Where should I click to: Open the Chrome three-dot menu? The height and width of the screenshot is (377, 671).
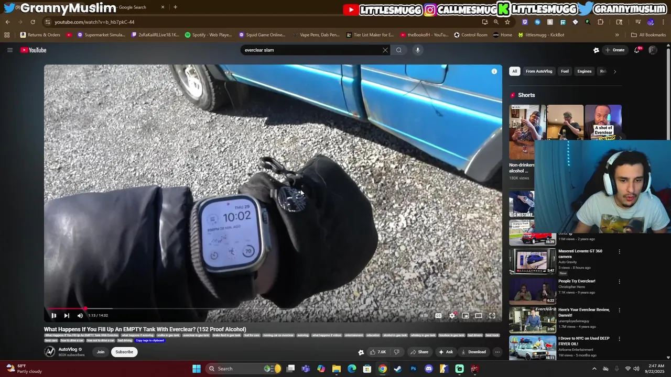(x=663, y=22)
